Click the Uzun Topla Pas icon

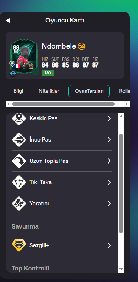(x=19, y=161)
